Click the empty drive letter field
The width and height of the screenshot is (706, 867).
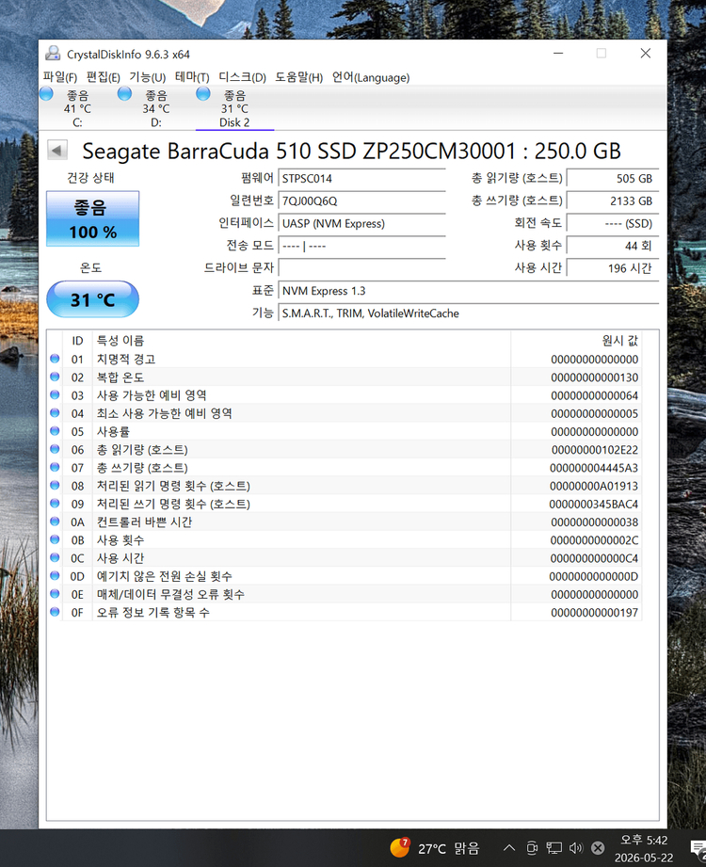coord(361,268)
